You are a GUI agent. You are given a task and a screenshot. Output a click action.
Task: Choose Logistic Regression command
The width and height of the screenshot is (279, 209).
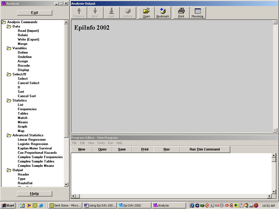point(33,144)
